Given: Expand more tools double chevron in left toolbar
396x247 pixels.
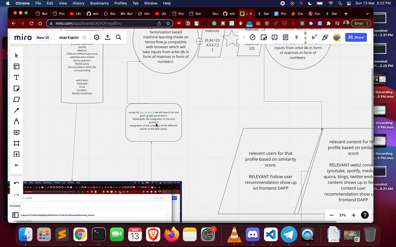Looking at the screenshot, I should [16, 165].
